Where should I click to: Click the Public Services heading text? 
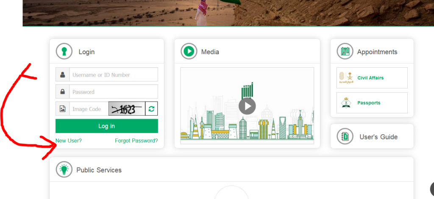pos(99,170)
